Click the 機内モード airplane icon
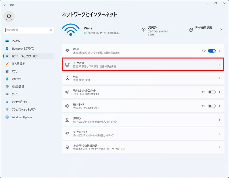 tap(67, 106)
